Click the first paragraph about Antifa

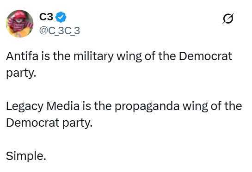[119, 64]
